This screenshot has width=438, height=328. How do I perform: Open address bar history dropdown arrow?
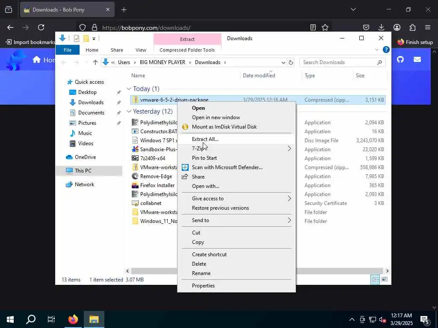[283, 62]
